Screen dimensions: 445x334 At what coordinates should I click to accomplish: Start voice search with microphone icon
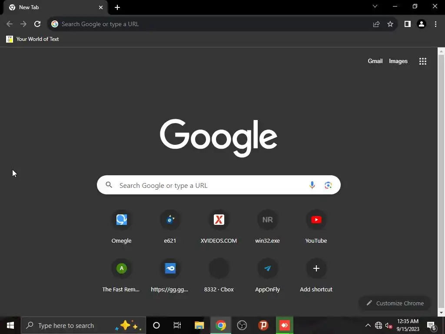tap(312, 185)
